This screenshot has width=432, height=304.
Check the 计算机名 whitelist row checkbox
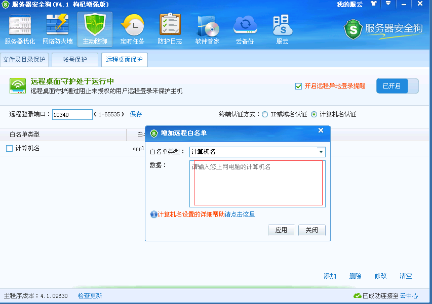pyautogui.click(x=10, y=148)
